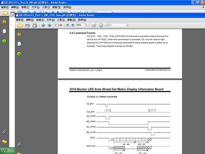Click 'FIGURE 2-3 TIMING DIAGRAM' caption
This screenshot has height=154, width=205.
click(102, 97)
